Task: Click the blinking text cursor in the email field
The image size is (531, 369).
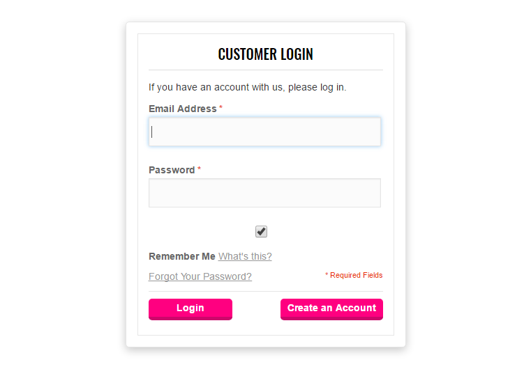Action: (x=152, y=132)
